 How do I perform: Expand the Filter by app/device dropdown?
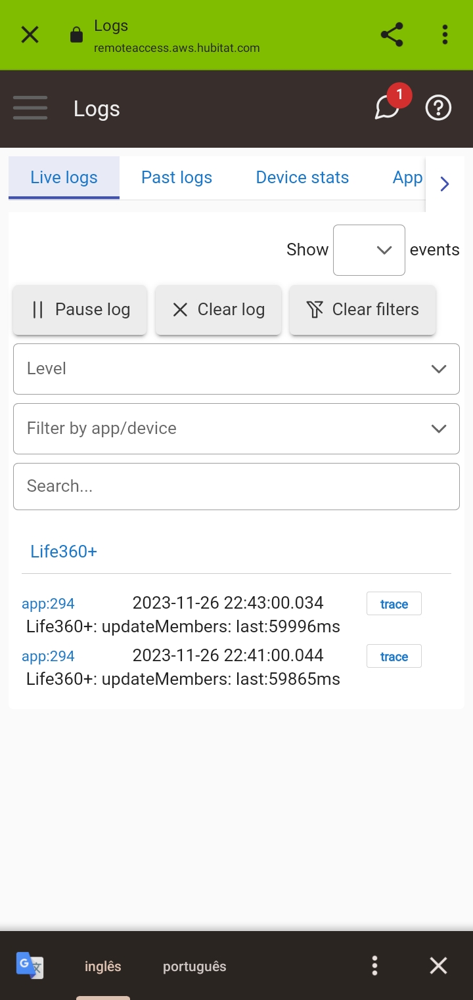click(236, 429)
